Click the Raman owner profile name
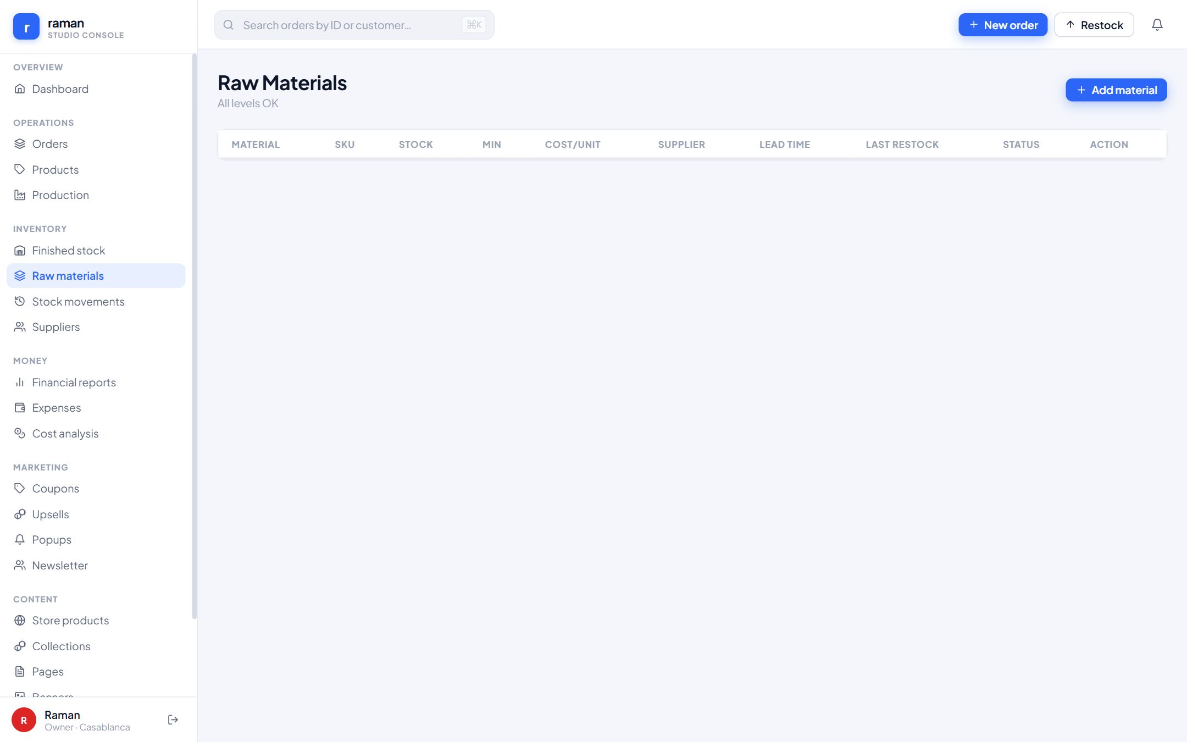 click(62, 715)
